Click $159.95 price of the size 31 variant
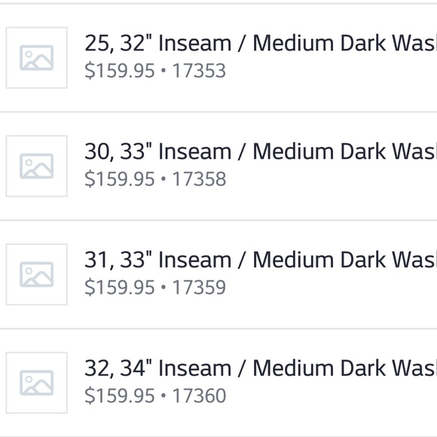 [x=120, y=288]
